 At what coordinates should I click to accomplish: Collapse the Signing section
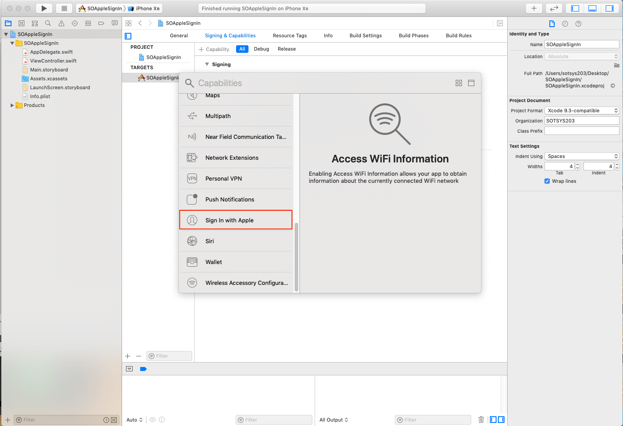207,64
